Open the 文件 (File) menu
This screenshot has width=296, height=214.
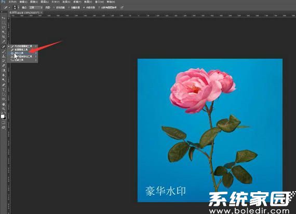(x=12, y=2)
